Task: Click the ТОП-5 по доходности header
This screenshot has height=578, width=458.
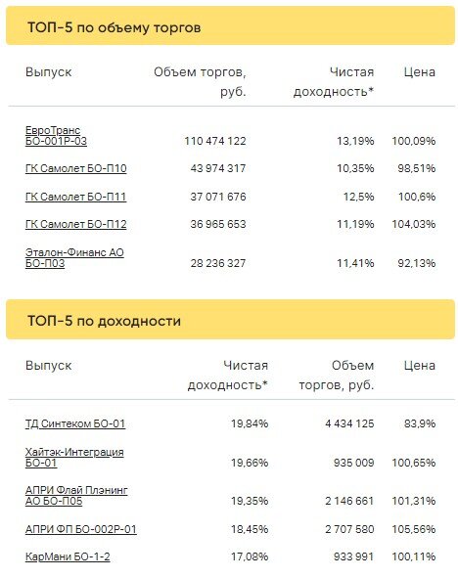Action: click(104, 321)
